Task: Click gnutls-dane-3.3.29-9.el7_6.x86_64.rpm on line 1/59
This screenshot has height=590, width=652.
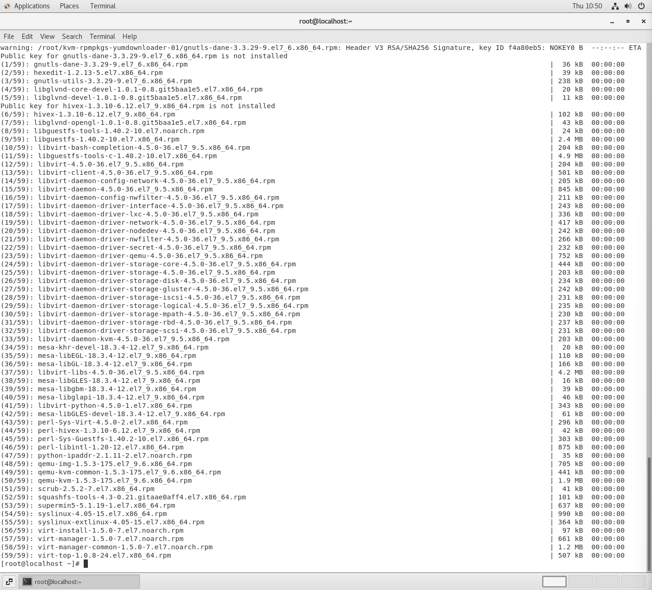Action: click(x=111, y=64)
